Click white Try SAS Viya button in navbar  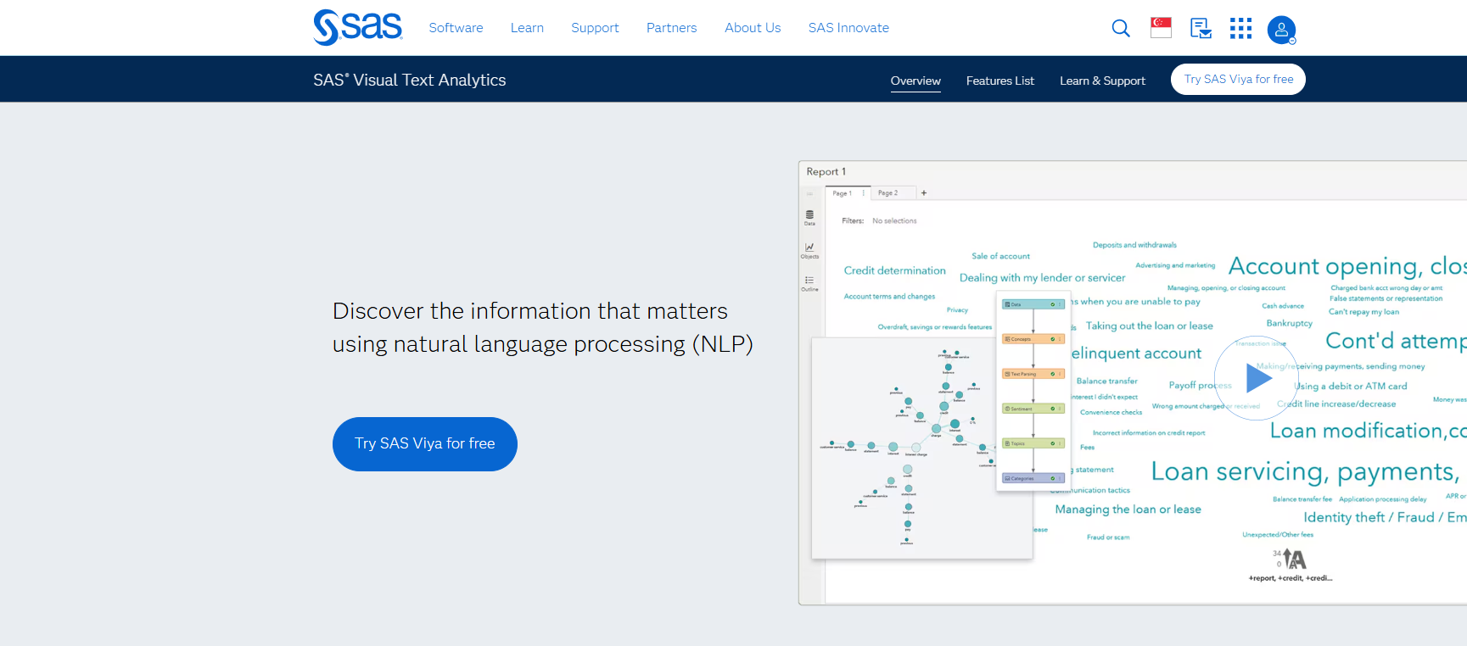(1238, 79)
